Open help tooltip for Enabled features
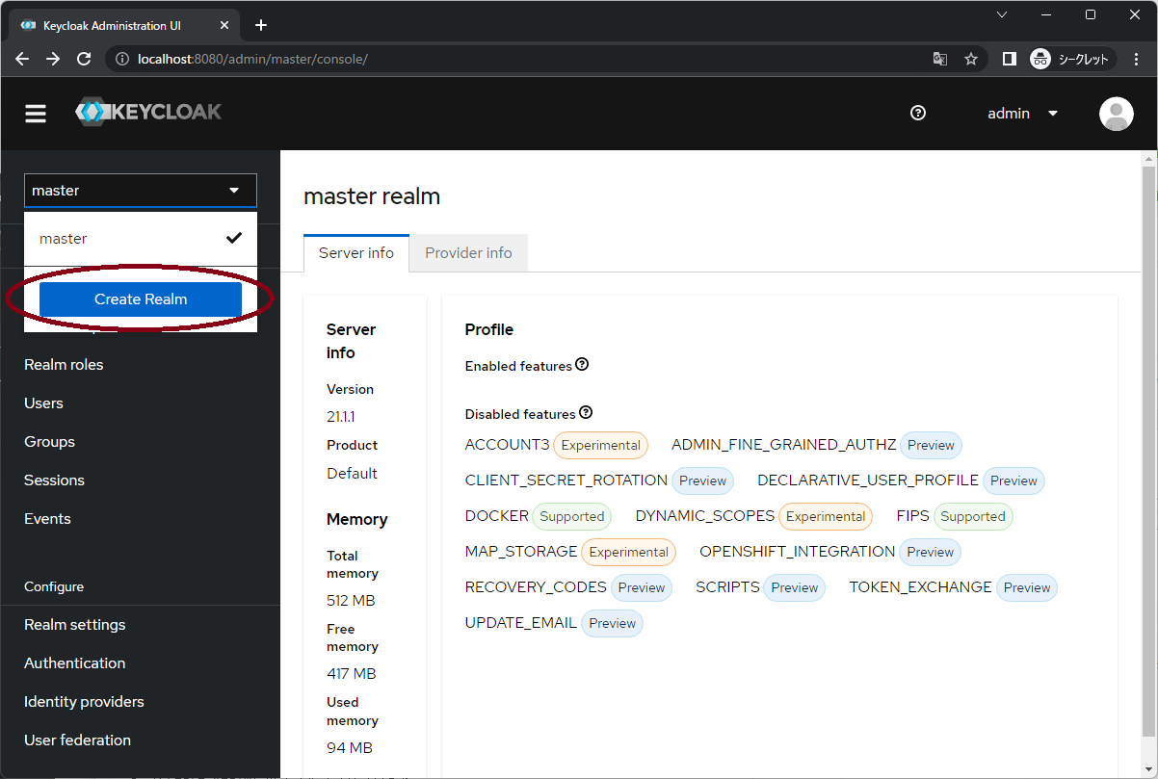Screen dimensions: 1158x779 [582, 365]
